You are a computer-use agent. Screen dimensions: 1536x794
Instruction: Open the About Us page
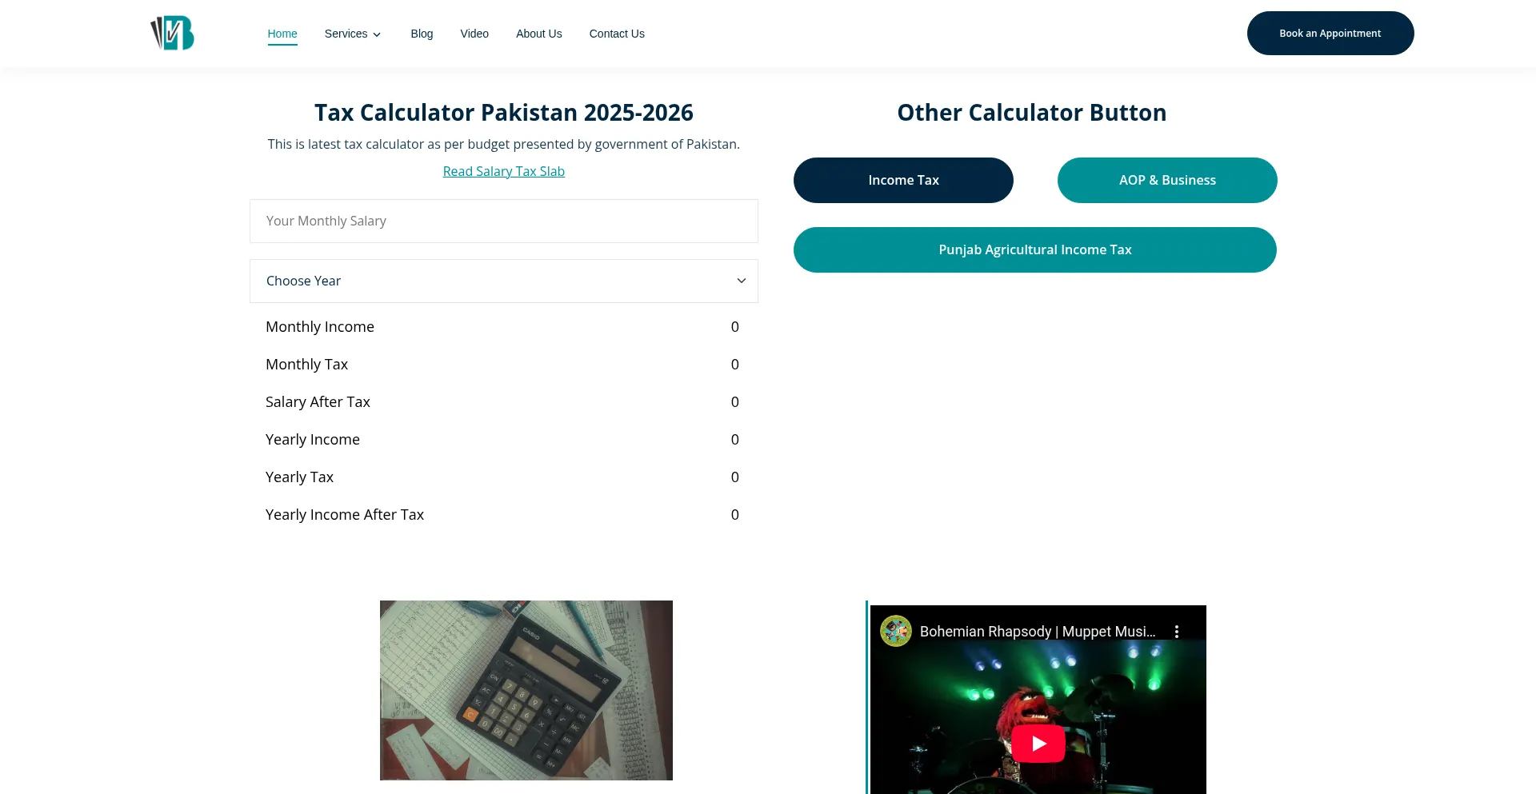pyautogui.click(x=538, y=34)
